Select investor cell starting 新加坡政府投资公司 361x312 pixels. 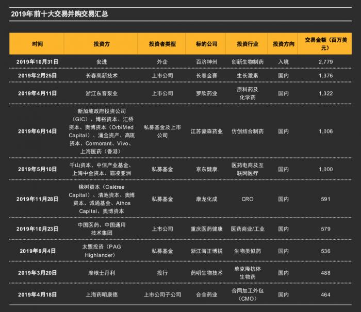(102, 132)
